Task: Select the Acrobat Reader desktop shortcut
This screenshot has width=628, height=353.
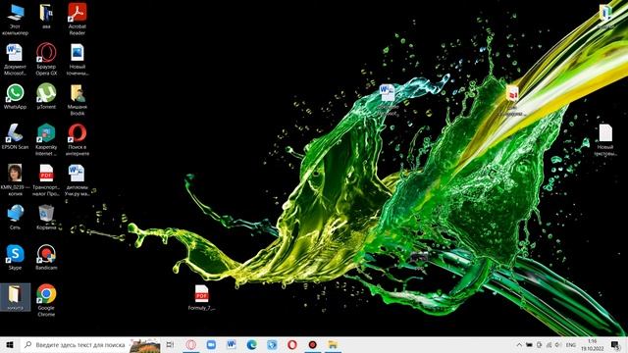Action: pos(78,20)
